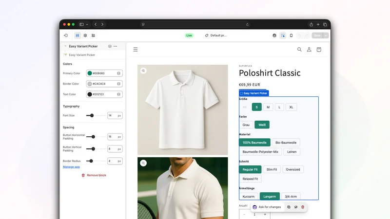The image size is (390, 219).
Task: Zoom the white polo shirt image
Action: tap(143, 71)
